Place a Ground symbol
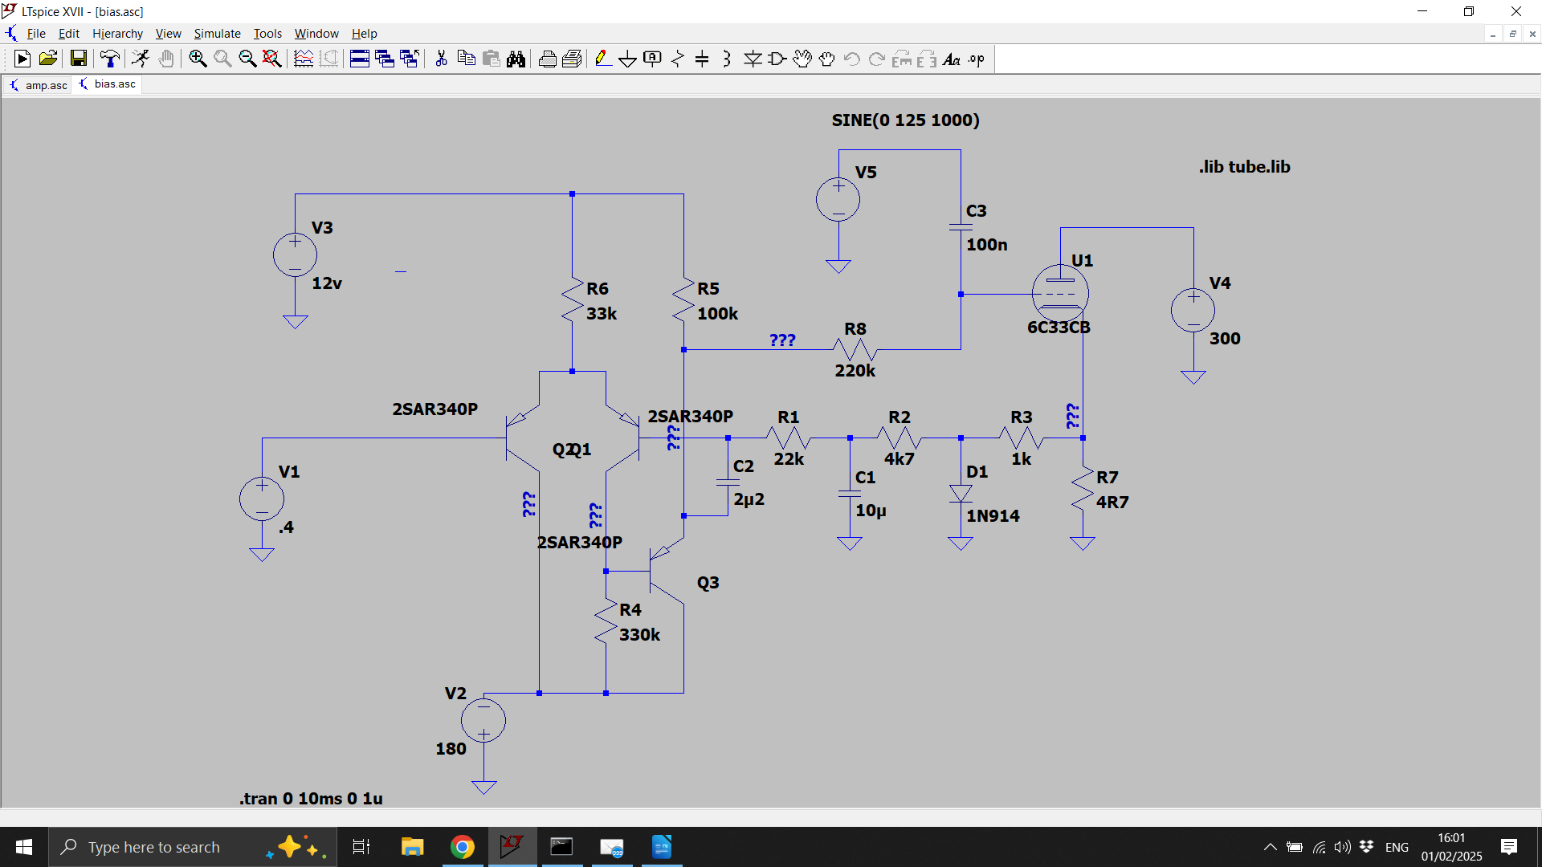The image size is (1542, 867). 628,59
